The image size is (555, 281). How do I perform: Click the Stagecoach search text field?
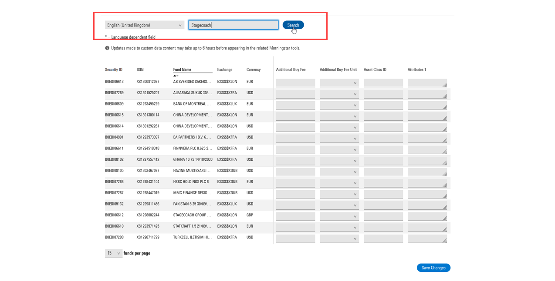[233, 25]
